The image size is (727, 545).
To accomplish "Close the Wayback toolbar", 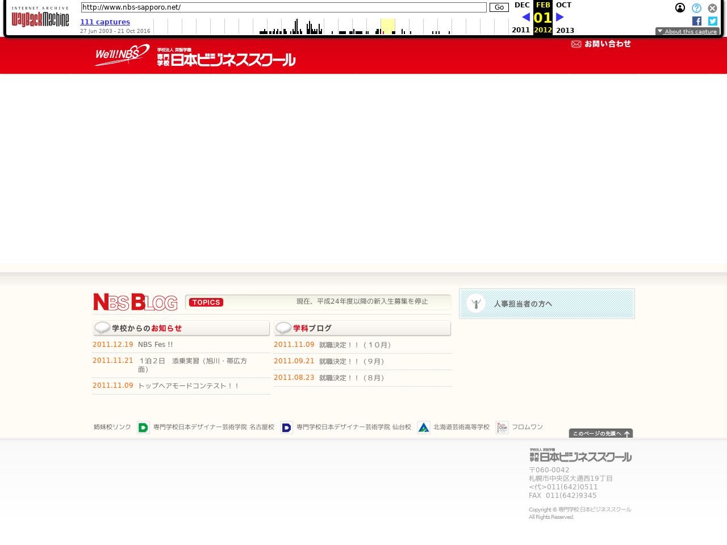I will coord(712,8).
